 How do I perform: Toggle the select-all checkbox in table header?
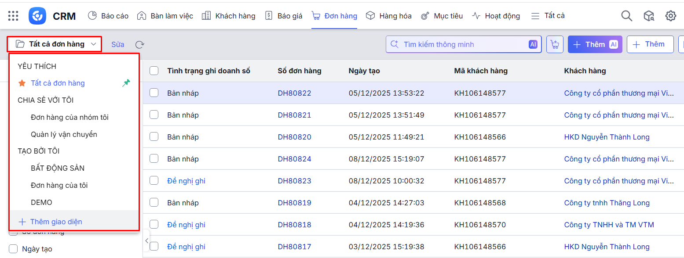[154, 71]
